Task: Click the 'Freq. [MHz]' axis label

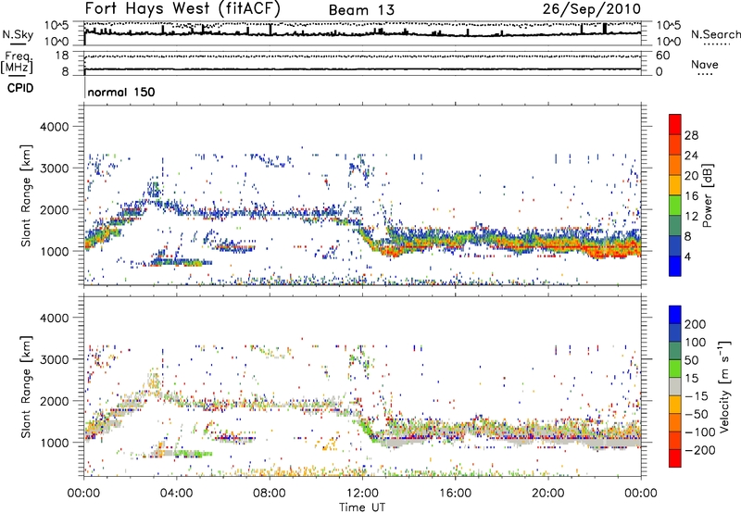Action: click(x=17, y=62)
